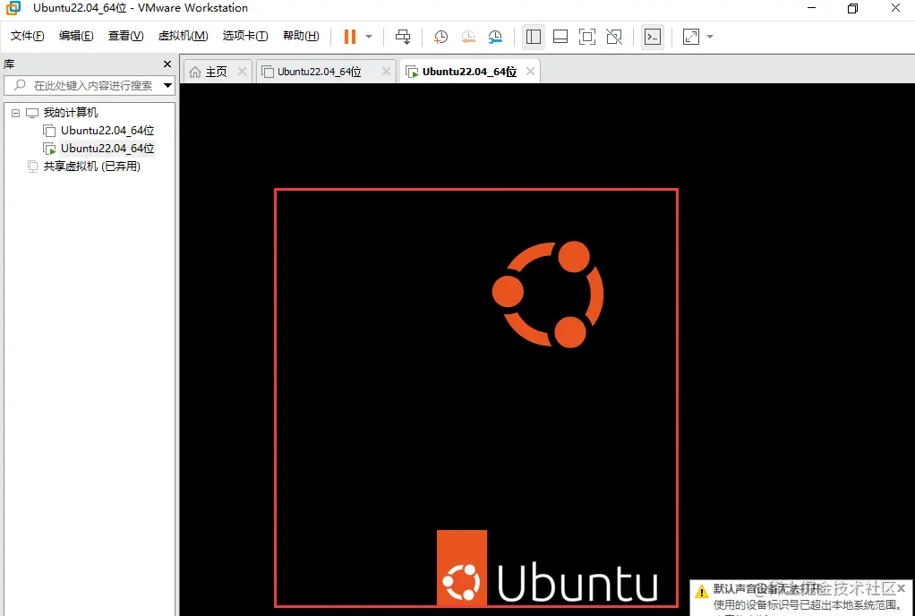Image resolution: width=915 pixels, height=616 pixels.
Task: Select 我的计算机 in the library tree
Action: [x=71, y=113]
